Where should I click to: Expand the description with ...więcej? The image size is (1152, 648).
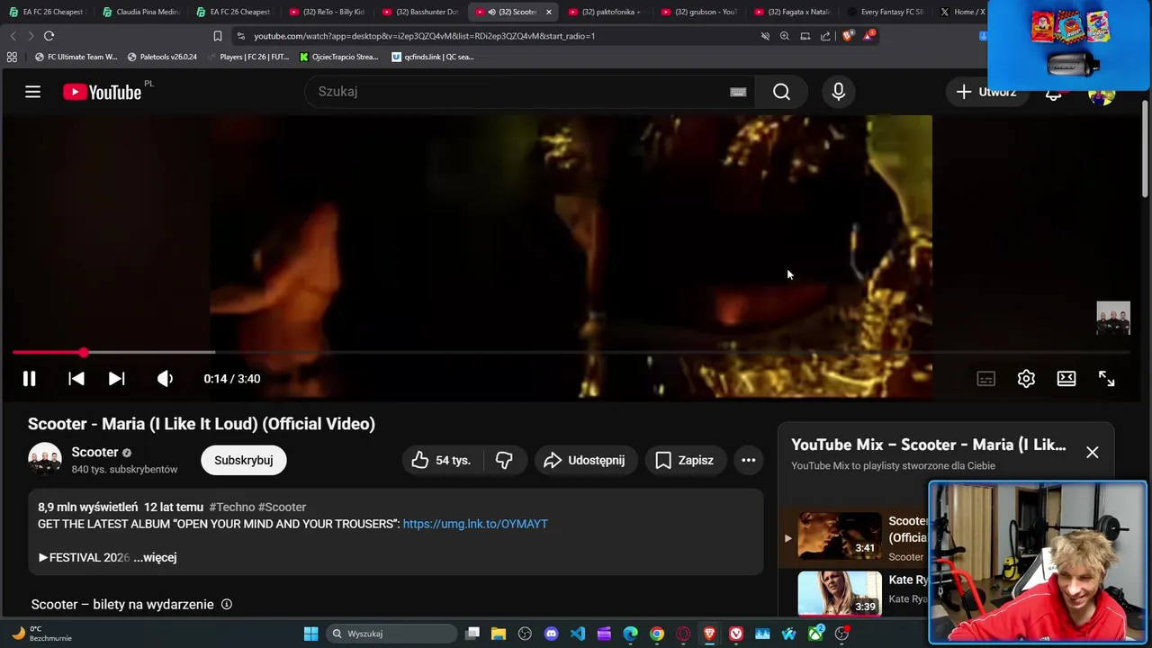(155, 557)
